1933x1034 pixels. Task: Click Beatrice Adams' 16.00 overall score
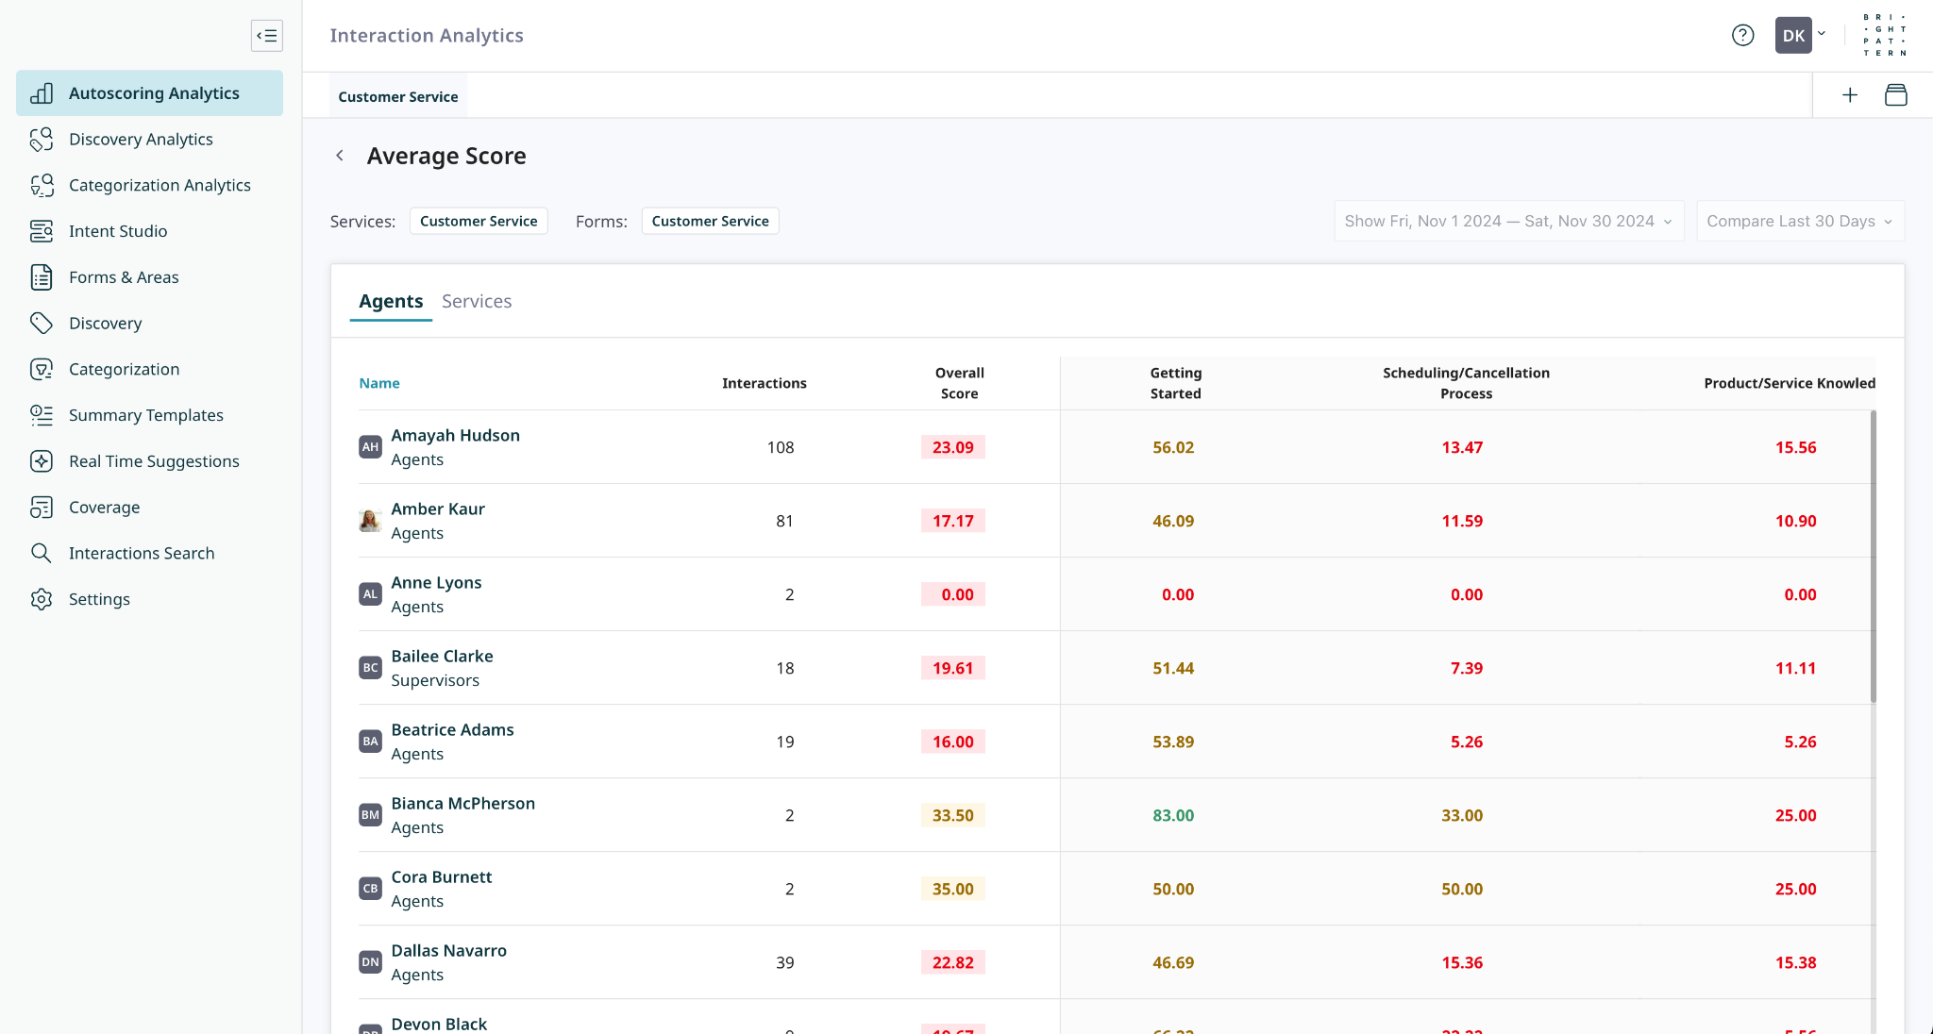point(953,742)
